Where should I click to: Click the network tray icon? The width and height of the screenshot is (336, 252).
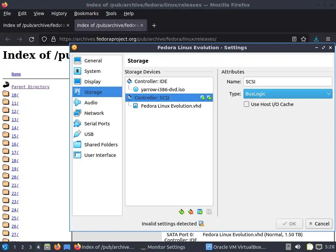319,247
